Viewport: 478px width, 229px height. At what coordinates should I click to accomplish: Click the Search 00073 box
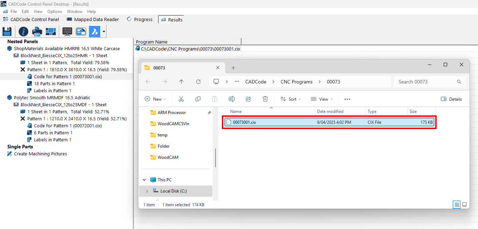click(430, 82)
